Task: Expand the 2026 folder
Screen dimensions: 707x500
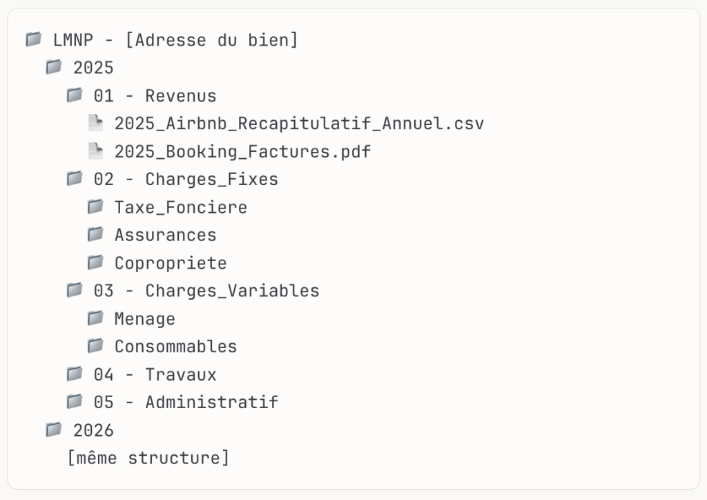Action: 93,431
